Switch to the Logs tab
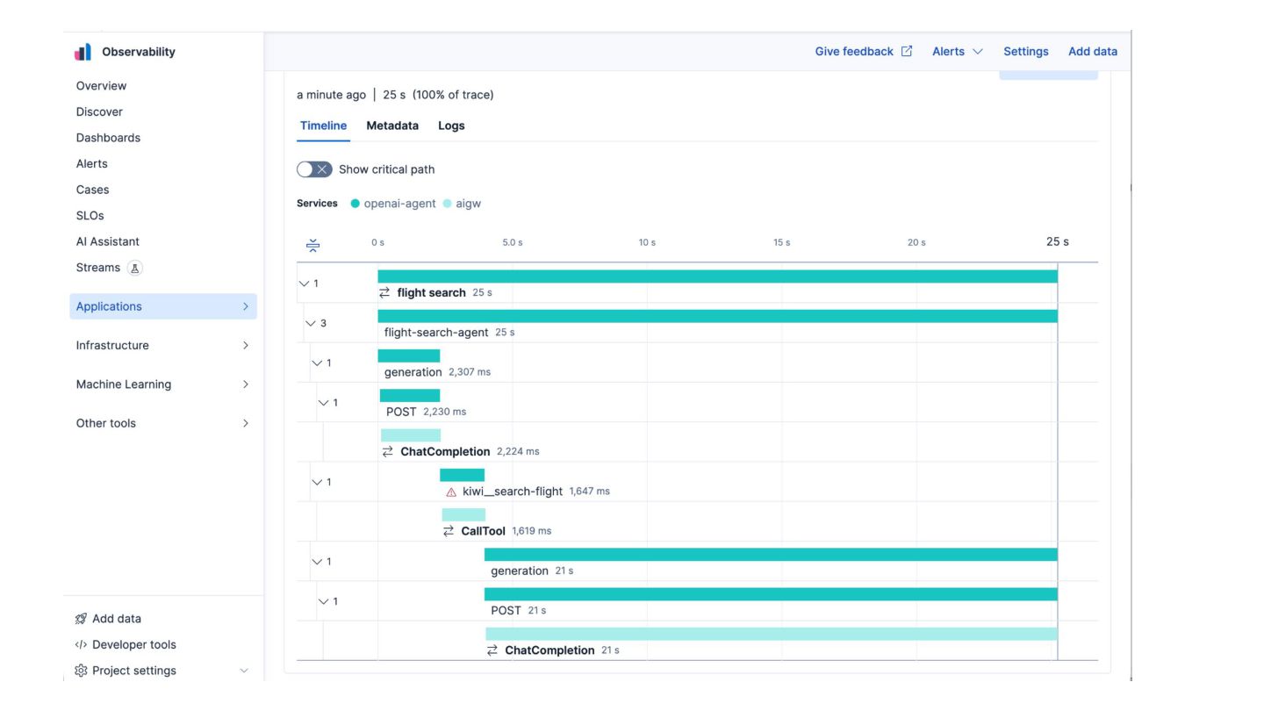 point(451,126)
